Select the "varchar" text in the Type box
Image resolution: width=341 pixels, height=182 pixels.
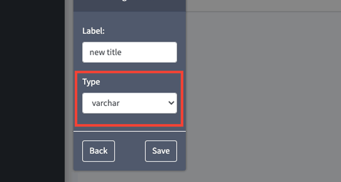pos(105,103)
